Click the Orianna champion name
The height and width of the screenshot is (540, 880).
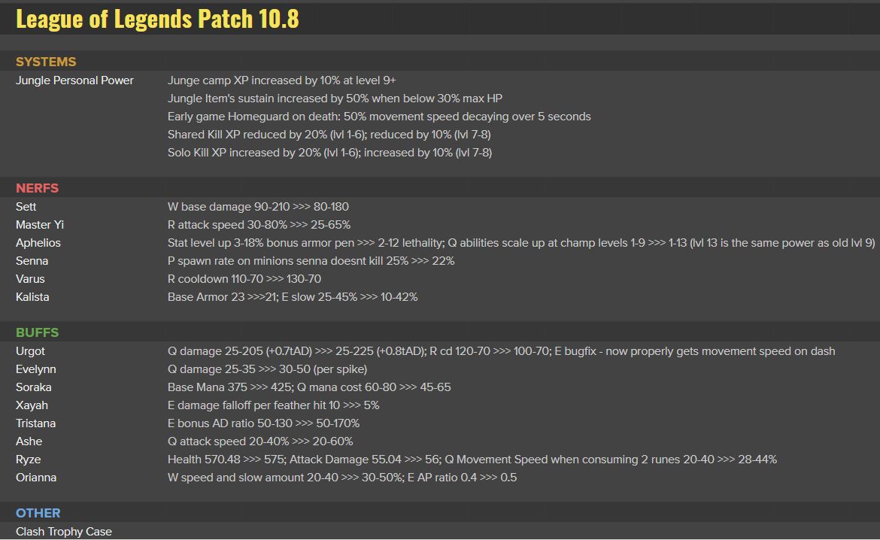tap(36, 477)
